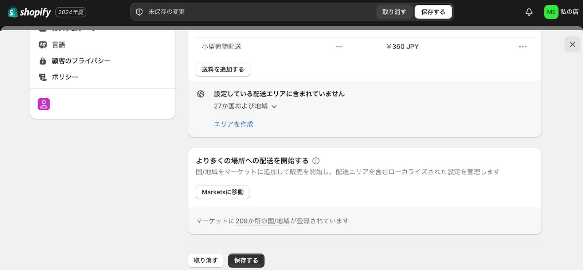Close the settings panel with X
Image resolution: width=583 pixels, height=270 pixels.
572,44
